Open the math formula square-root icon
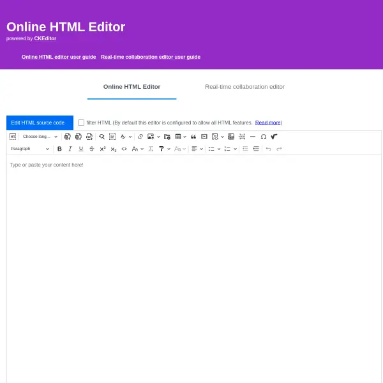 point(274,137)
